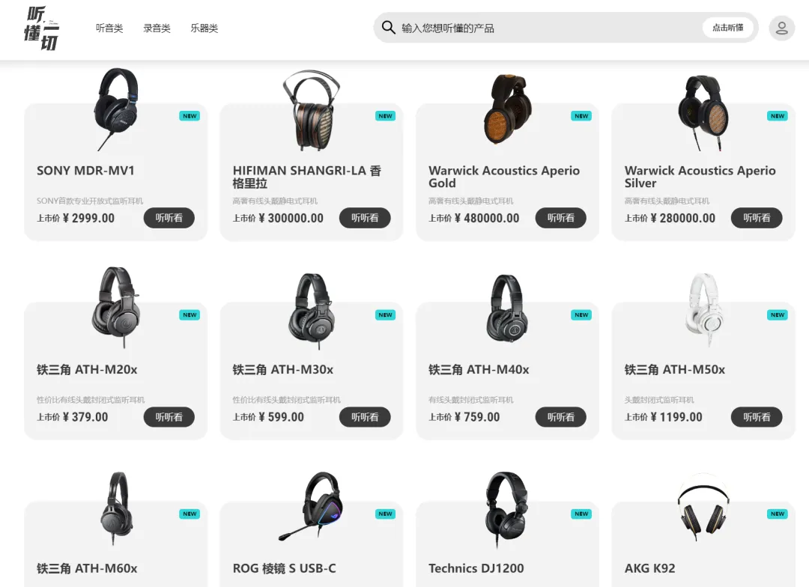Select the 铁三角 ATH-M30x title

[282, 370]
